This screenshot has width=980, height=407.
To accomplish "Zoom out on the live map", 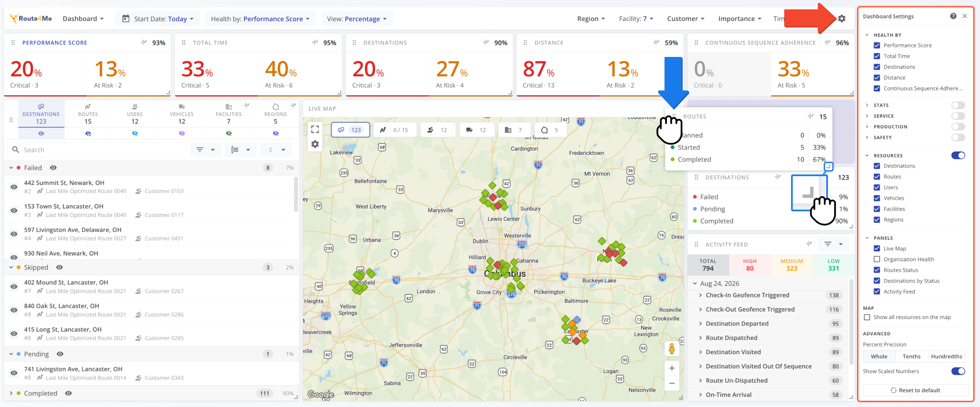I will tap(671, 383).
